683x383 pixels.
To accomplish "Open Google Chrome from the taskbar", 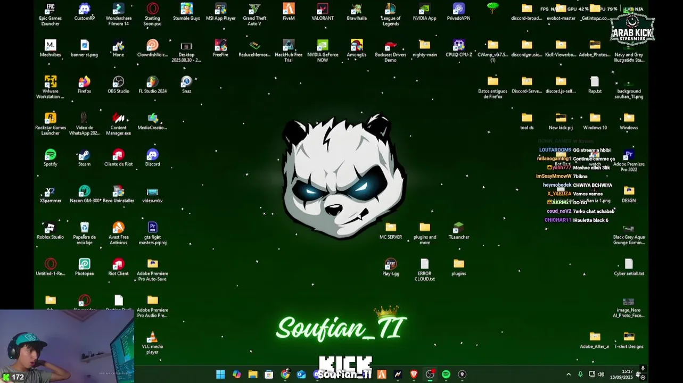I will [285, 374].
